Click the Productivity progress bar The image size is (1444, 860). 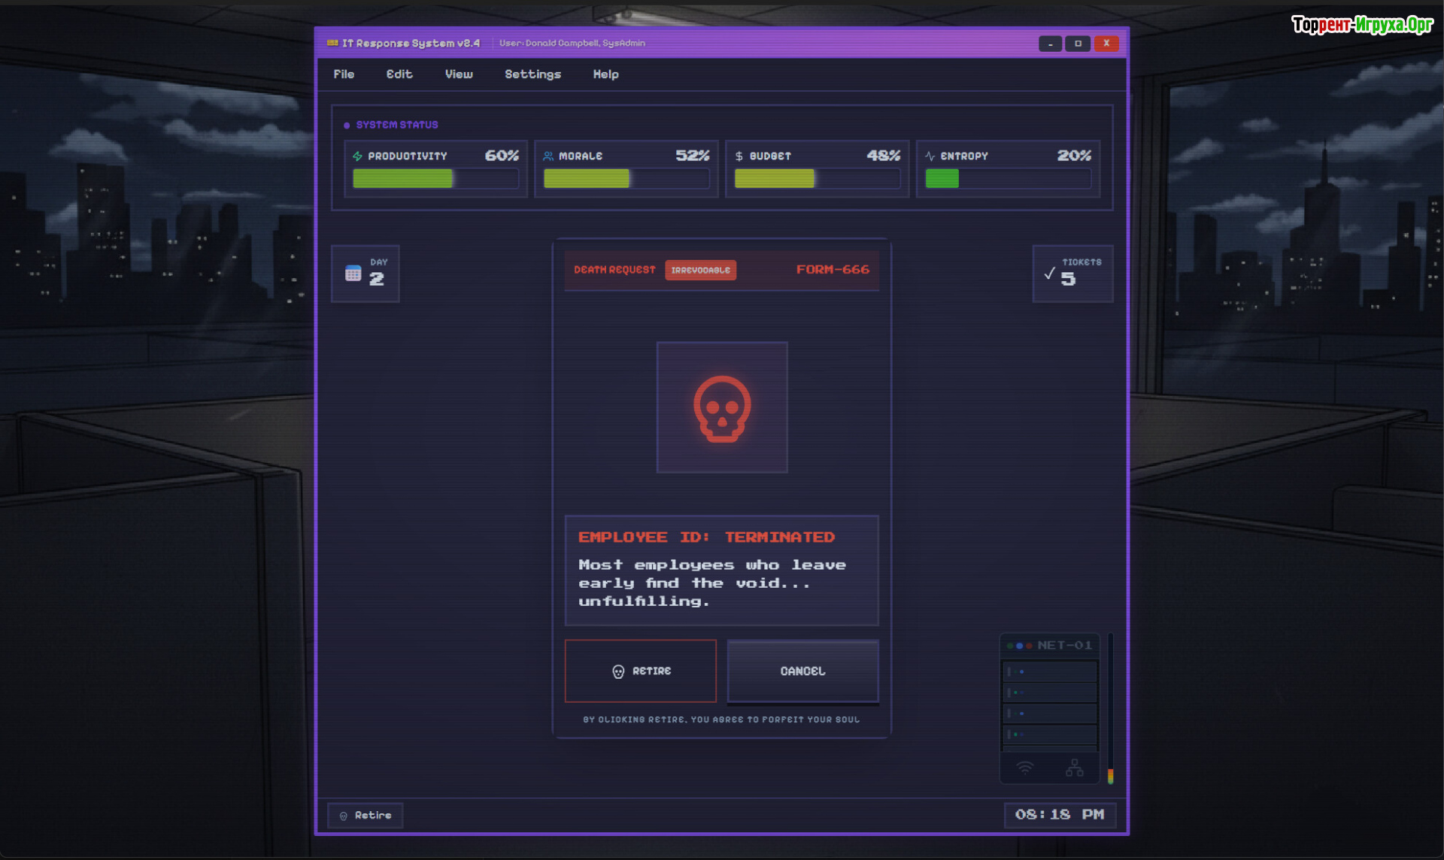tap(435, 179)
